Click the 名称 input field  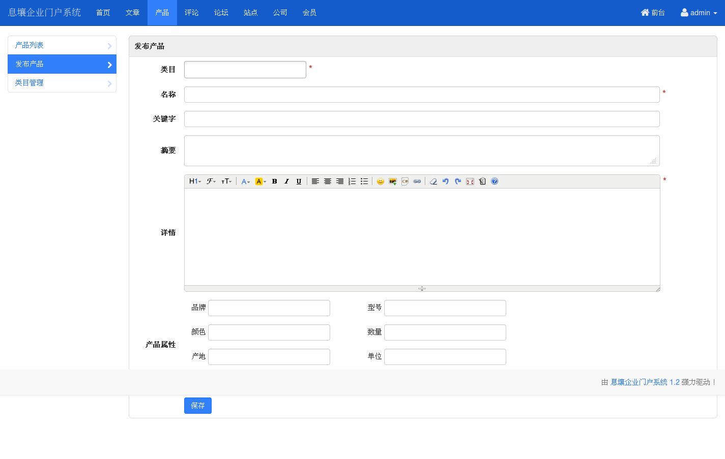click(422, 95)
